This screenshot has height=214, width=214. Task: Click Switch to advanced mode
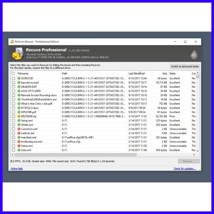185,66
